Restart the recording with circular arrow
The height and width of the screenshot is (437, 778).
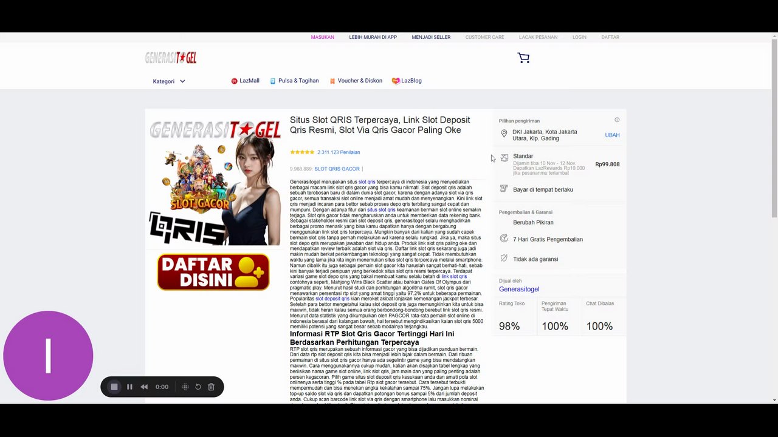pyautogui.click(x=198, y=387)
